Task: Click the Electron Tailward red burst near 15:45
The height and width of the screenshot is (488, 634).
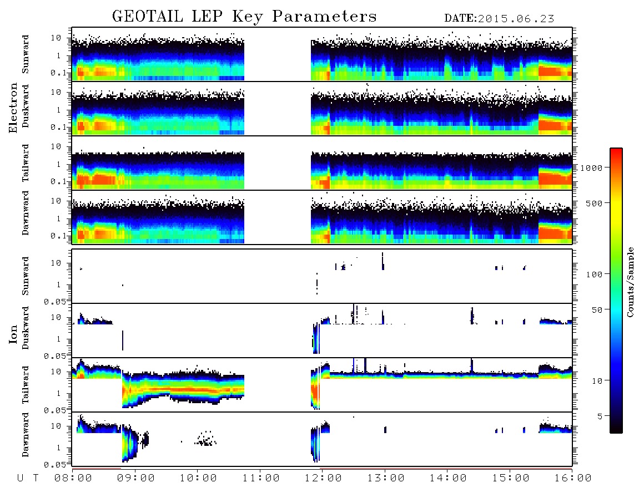Action: pyautogui.click(x=555, y=178)
